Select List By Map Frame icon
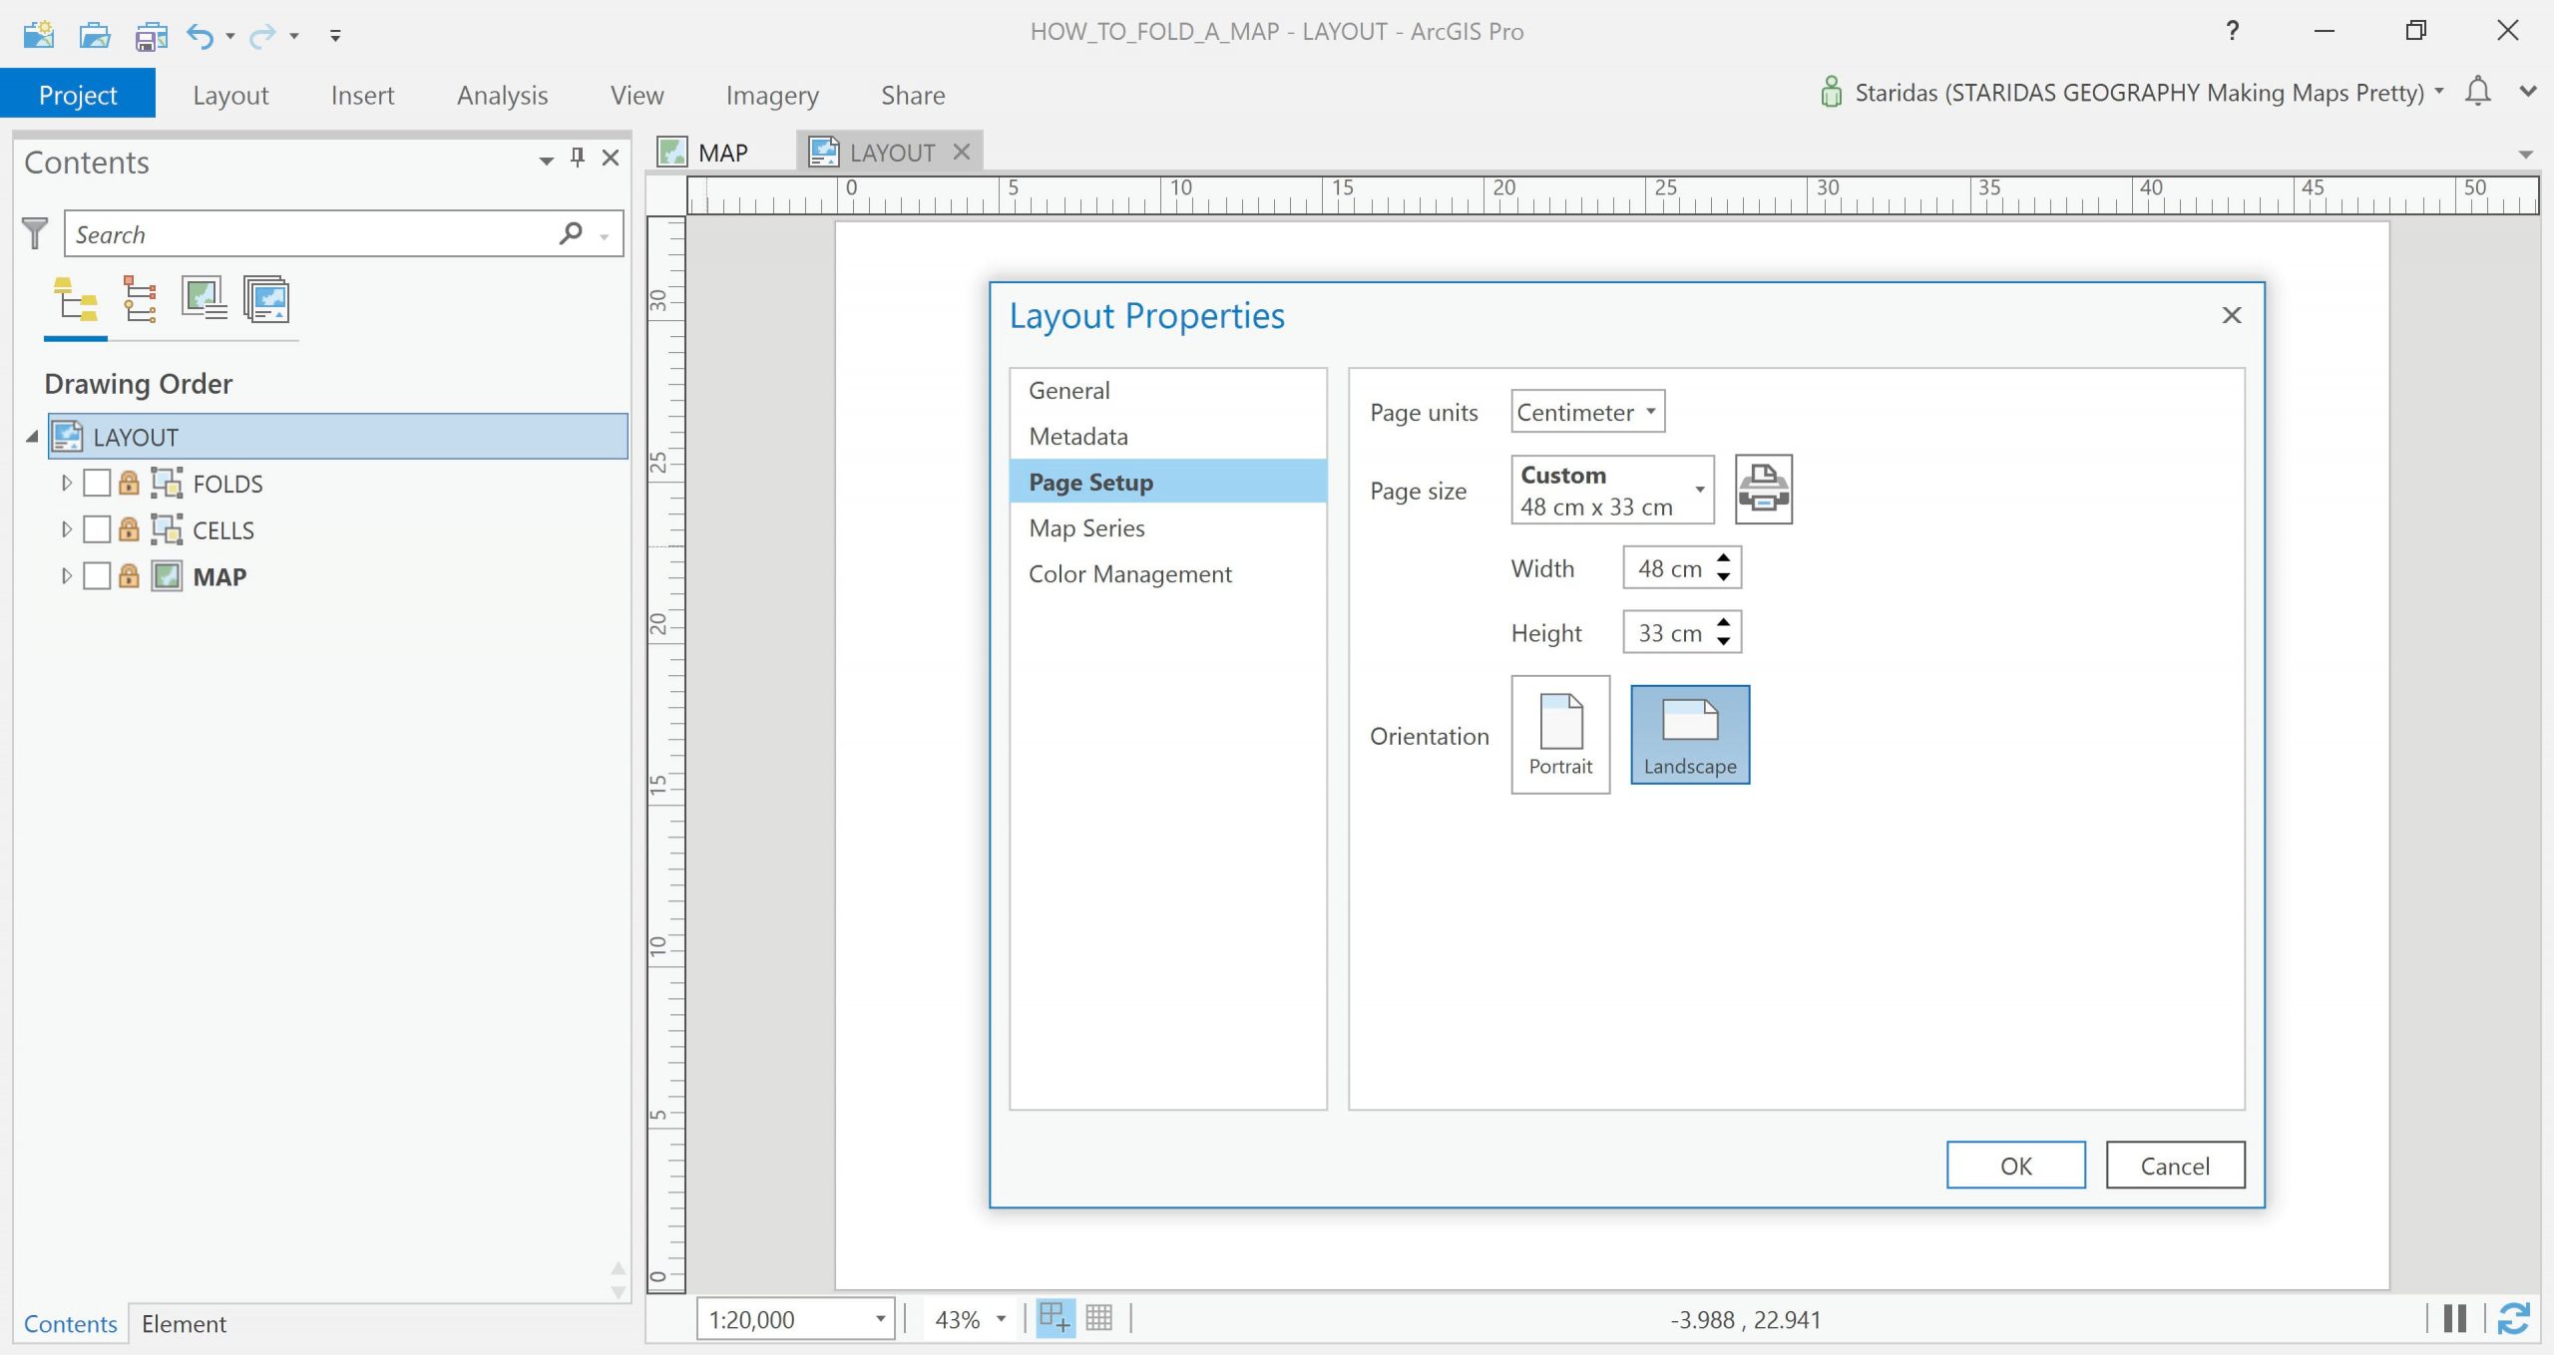 point(204,299)
